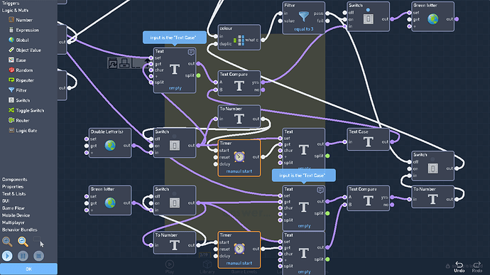The height and width of the screenshot is (275, 490).
Task: Open the Behavior Bundles category
Action: pyautogui.click(x=19, y=230)
